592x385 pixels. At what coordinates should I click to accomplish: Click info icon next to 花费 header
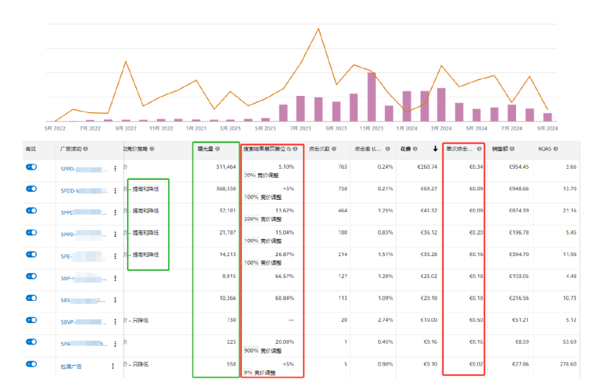click(415, 149)
